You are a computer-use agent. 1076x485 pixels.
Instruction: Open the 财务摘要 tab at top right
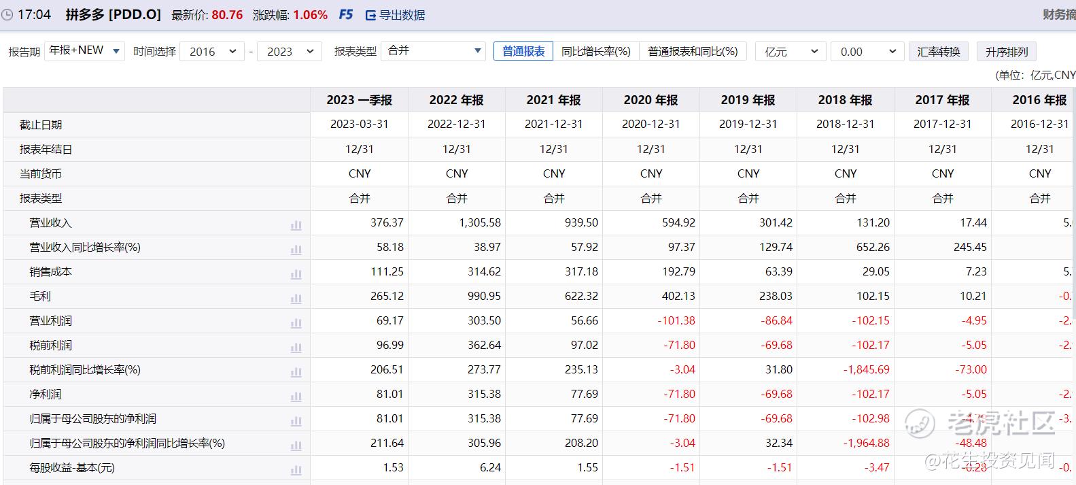pyautogui.click(x=1060, y=14)
